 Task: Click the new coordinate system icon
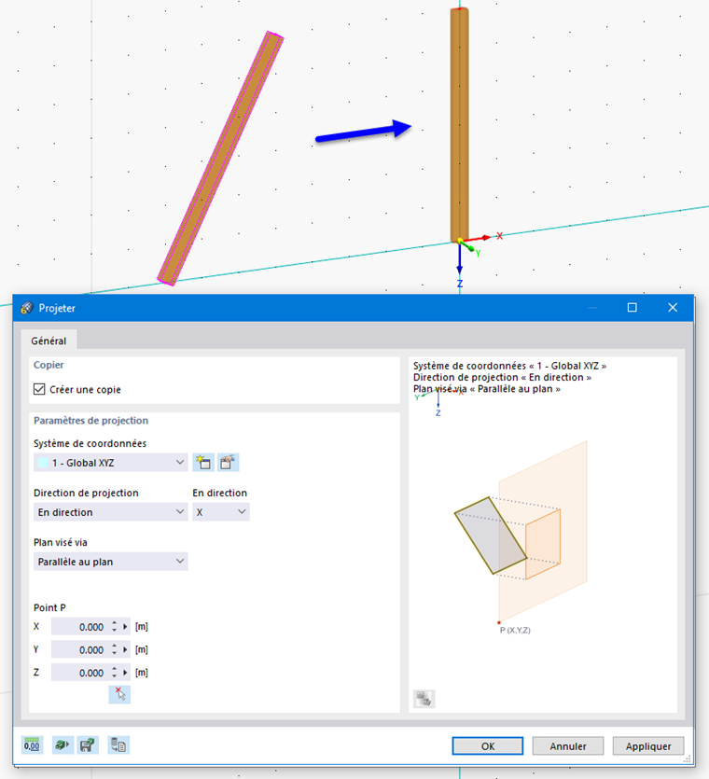[x=203, y=463]
